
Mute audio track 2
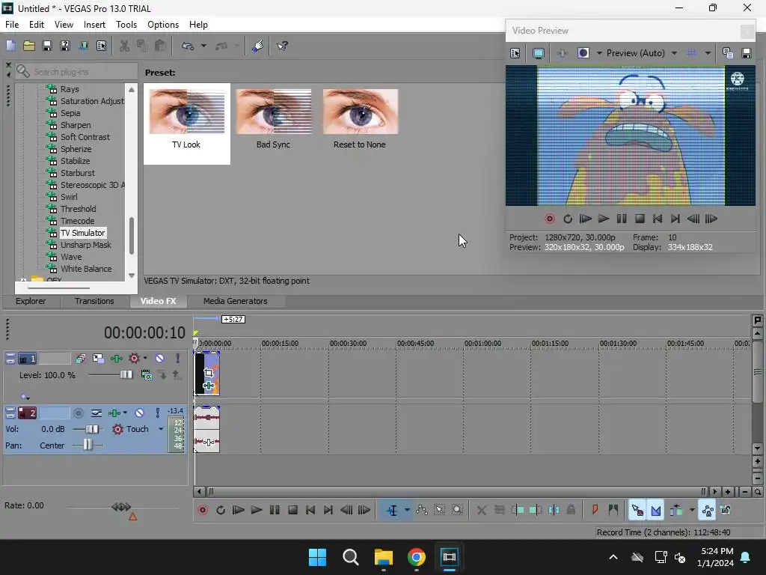pos(139,413)
